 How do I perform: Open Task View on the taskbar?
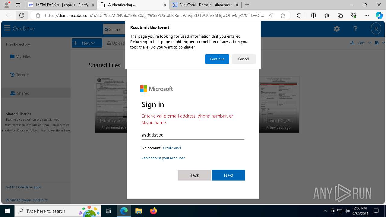[109, 211]
